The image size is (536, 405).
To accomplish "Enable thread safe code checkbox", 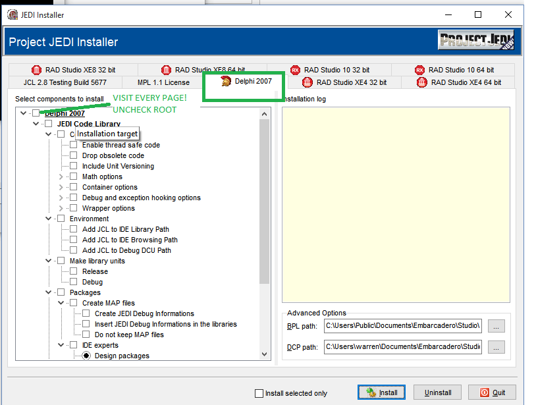I will coord(74,145).
